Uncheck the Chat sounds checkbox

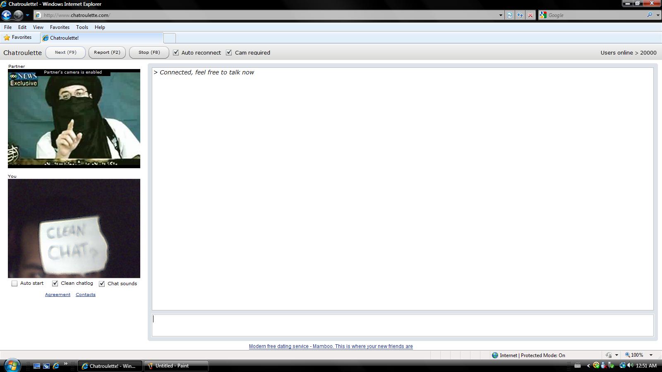point(102,284)
